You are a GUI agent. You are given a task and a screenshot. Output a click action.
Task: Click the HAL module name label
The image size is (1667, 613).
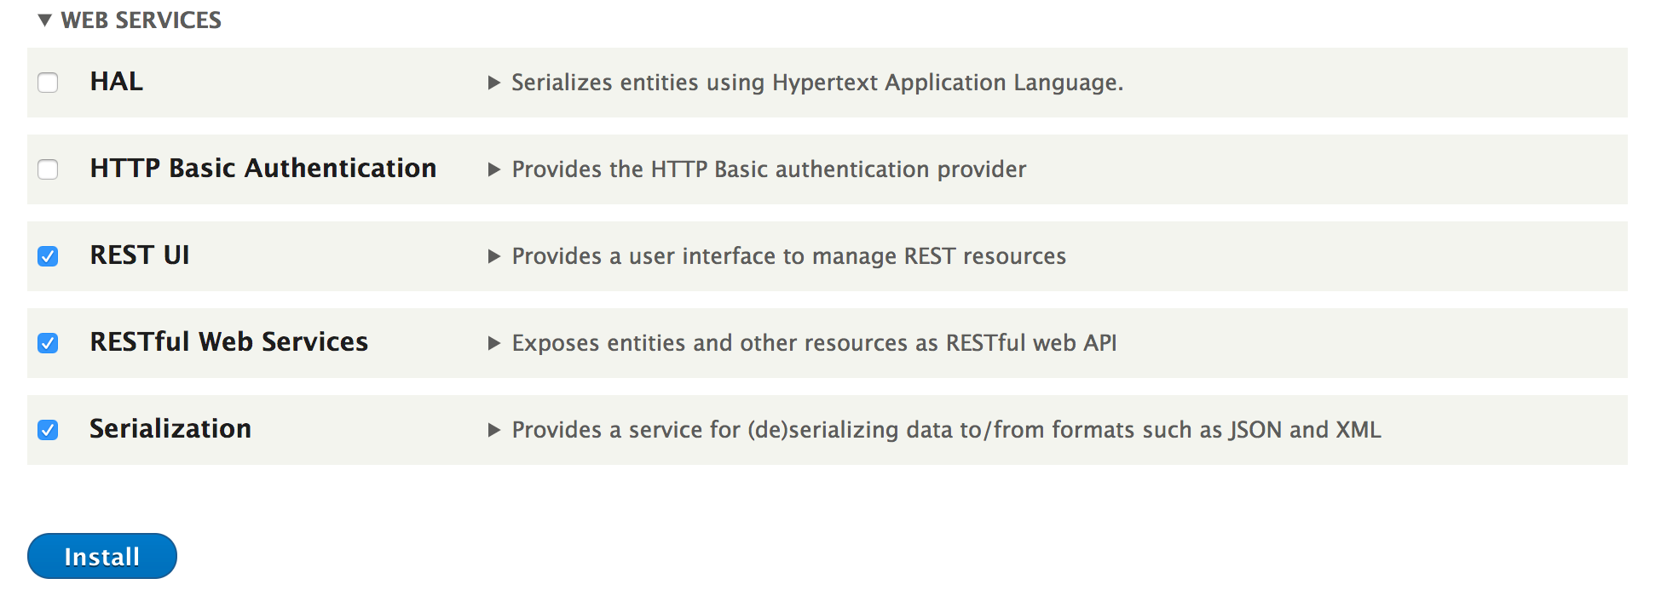click(117, 82)
